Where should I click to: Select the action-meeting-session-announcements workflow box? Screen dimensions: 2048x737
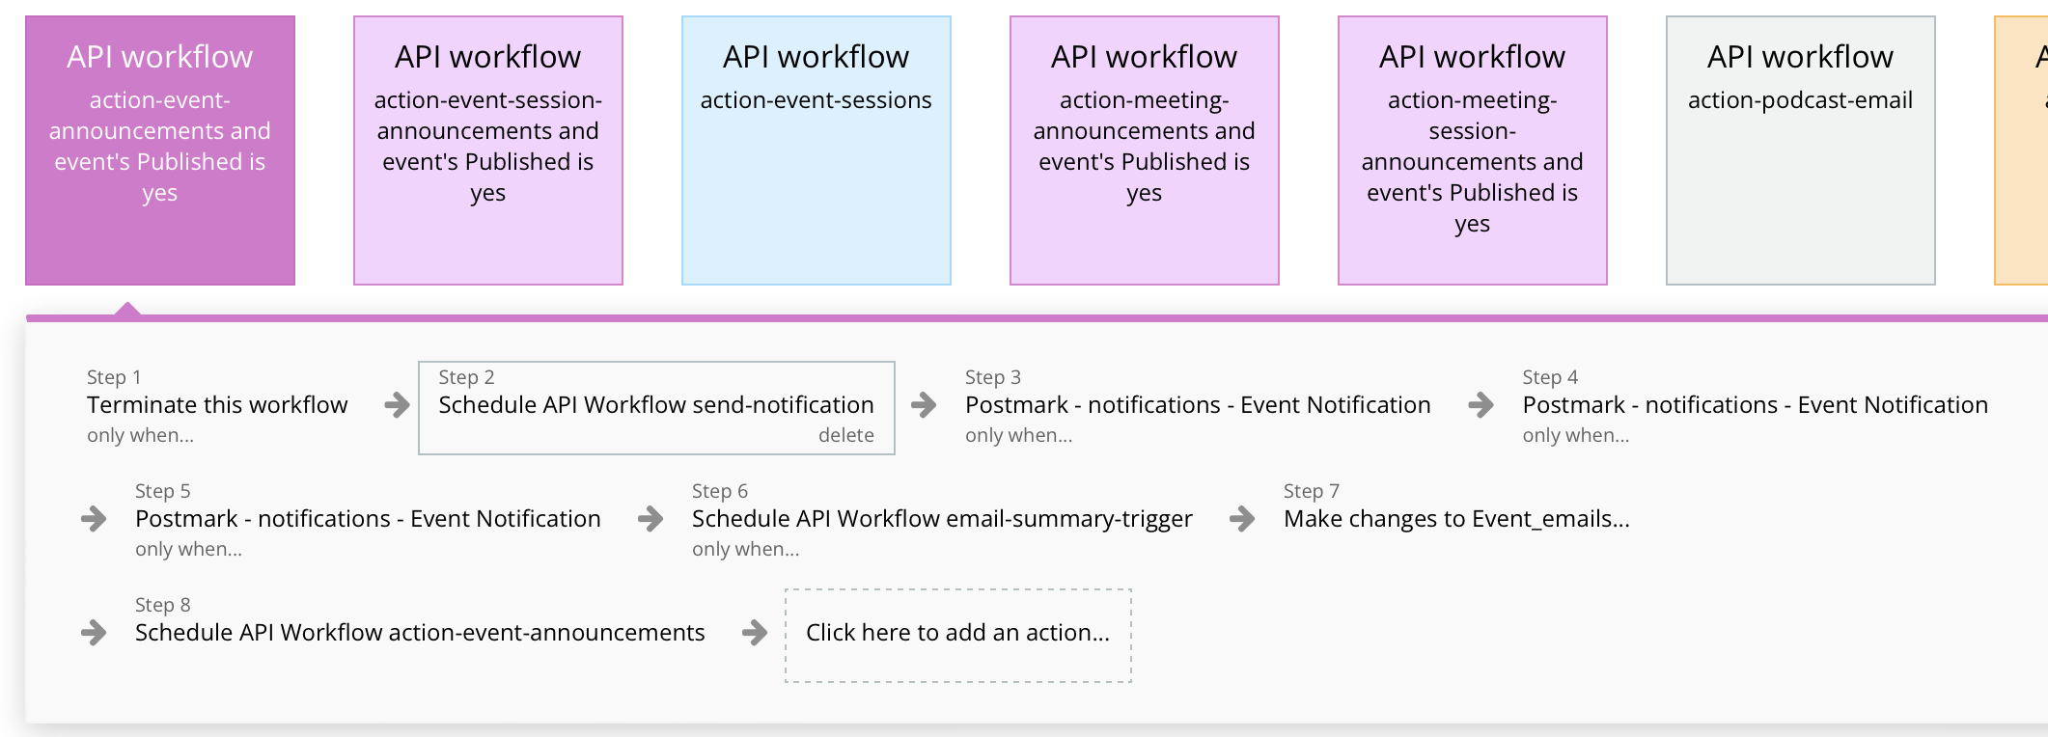tap(1473, 150)
